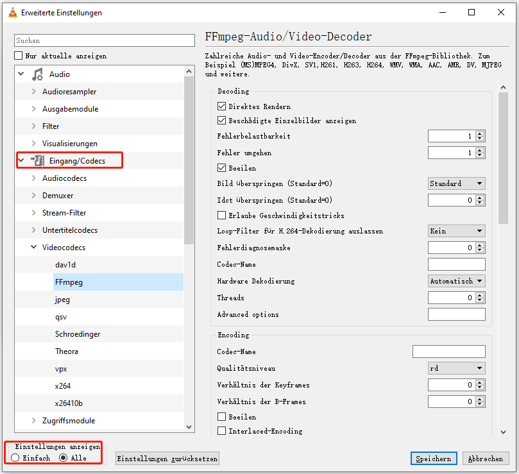This screenshot has width=519, height=474.
Task: Close the Erweiterte Einstellungen window
Action: coord(501,12)
